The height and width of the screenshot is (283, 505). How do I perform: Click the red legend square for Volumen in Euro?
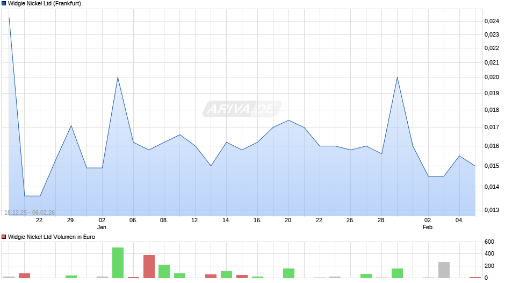(x=4, y=237)
